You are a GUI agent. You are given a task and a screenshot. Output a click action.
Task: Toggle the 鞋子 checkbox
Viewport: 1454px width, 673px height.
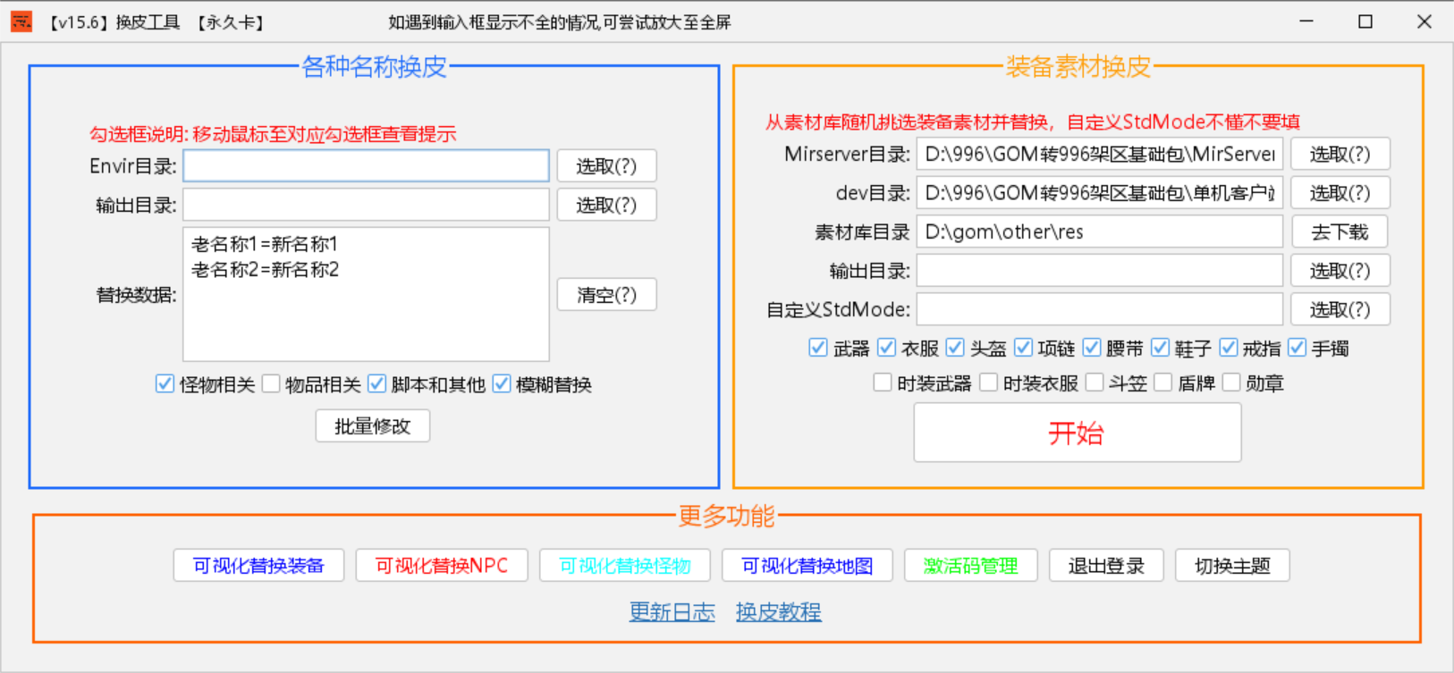[x=1160, y=347]
